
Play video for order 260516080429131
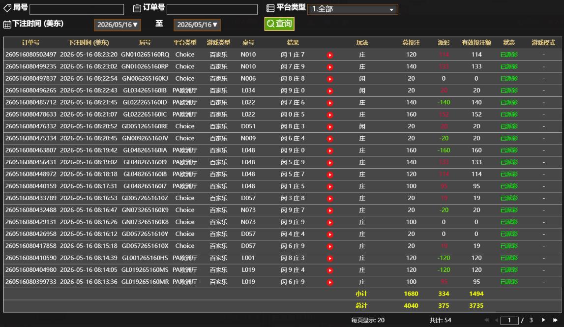(x=330, y=222)
